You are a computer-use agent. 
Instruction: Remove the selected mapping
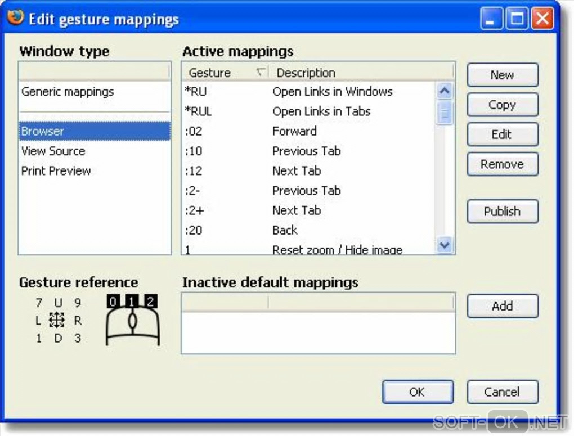click(503, 164)
